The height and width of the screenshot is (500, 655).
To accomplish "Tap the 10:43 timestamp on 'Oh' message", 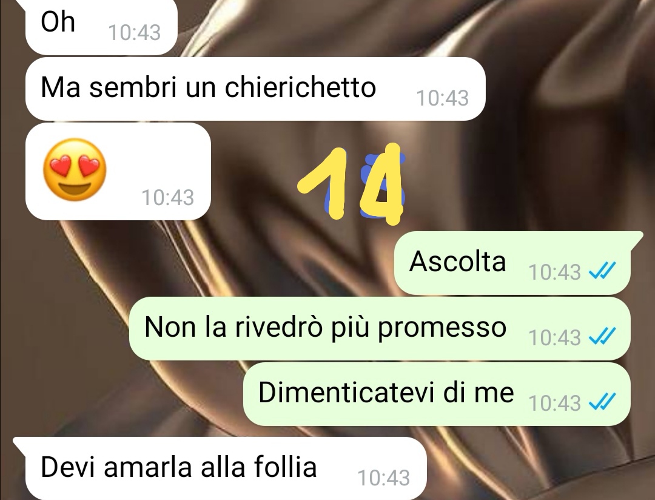I will click(135, 33).
